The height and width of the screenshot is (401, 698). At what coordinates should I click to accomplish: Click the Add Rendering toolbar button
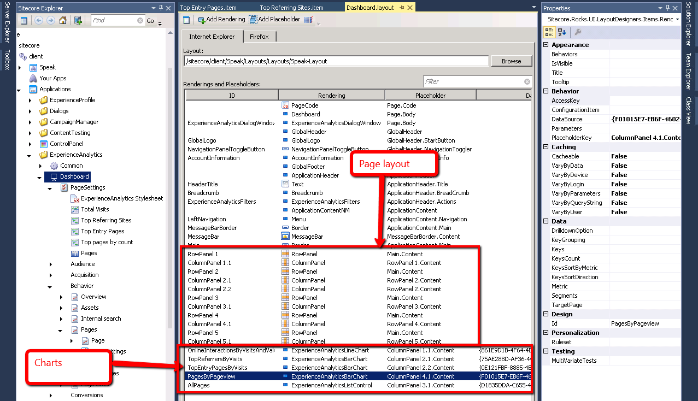tap(221, 19)
